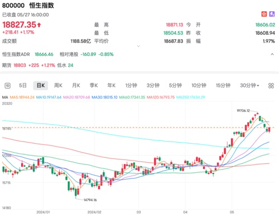Image resolution: width=279 pixels, height=217 pixels.
Task: Click the red up arrow beside 18827.35
Action: (x=39, y=25)
